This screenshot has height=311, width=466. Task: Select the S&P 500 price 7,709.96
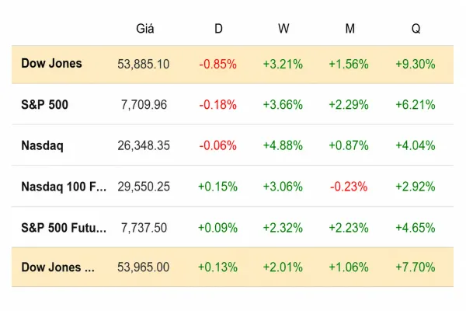coord(144,105)
